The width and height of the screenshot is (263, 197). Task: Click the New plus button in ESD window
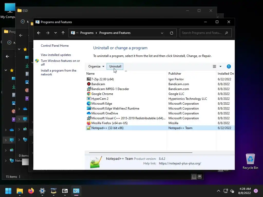point(23,22)
